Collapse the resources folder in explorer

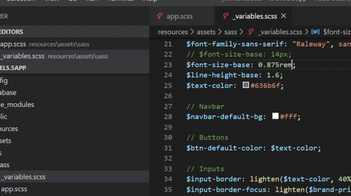(x=74, y=129)
